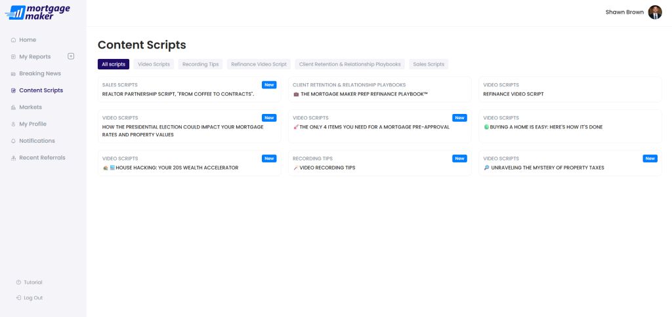Click the Breaking News sidebar icon
The height and width of the screenshot is (317, 672).
coord(13,74)
